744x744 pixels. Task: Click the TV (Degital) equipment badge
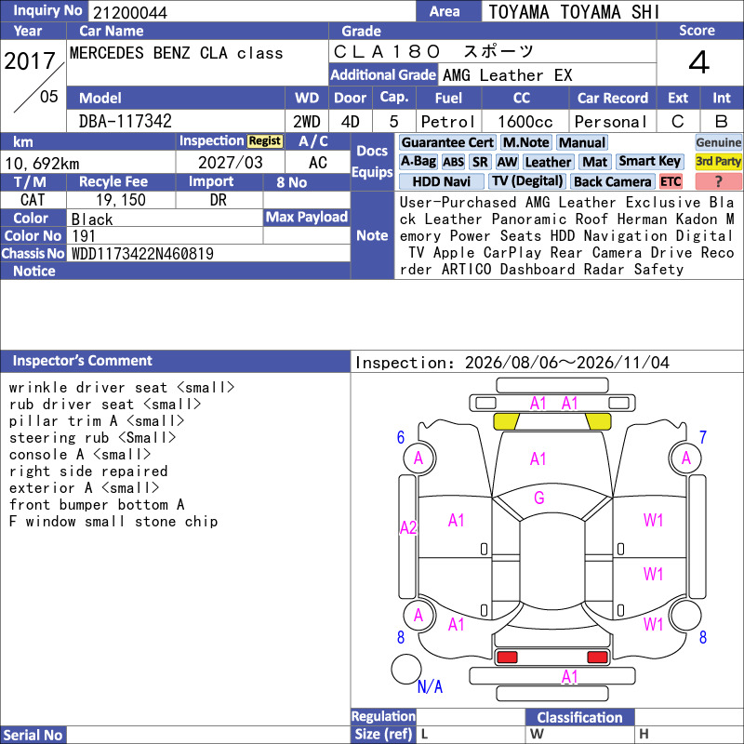coord(527,181)
